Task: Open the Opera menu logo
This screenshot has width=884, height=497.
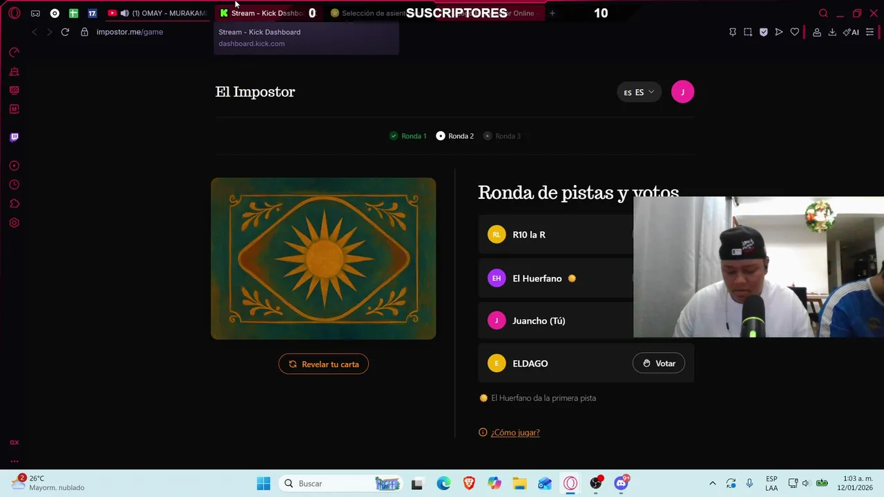Action: [15, 13]
